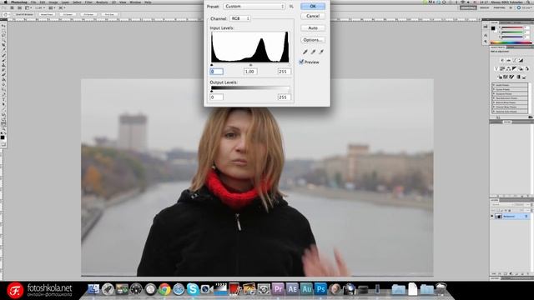Add an Exposure adjustment from Adjustments panel
Image resolution: width=534 pixels, height=300 pixels.
[521, 61]
